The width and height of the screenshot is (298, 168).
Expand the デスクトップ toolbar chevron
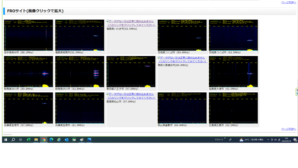tap(225, 138)
